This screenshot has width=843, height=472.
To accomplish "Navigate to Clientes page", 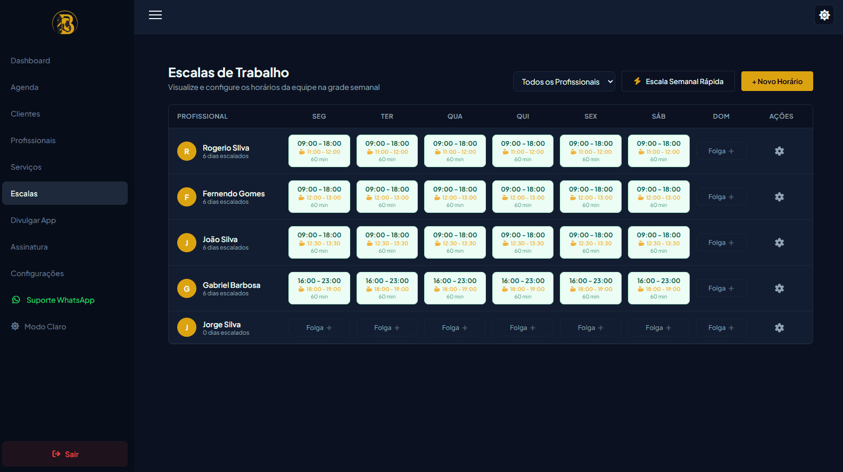I will (x=65, y=114).
